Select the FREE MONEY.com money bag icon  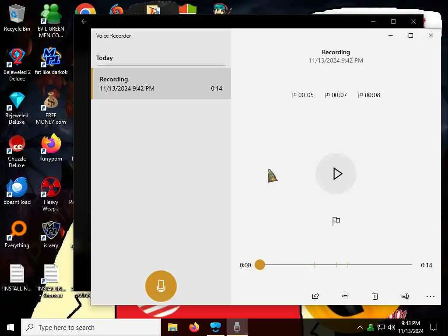pyautogui.click(x=51, y=108)
